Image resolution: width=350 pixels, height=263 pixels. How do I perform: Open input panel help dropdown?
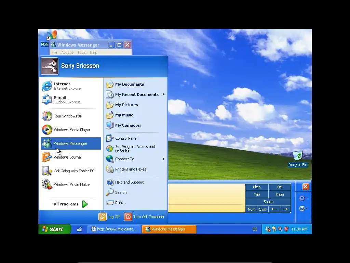(x=303, y=209)
